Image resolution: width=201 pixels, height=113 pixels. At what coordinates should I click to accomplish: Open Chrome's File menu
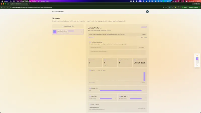tap(11, 1)
